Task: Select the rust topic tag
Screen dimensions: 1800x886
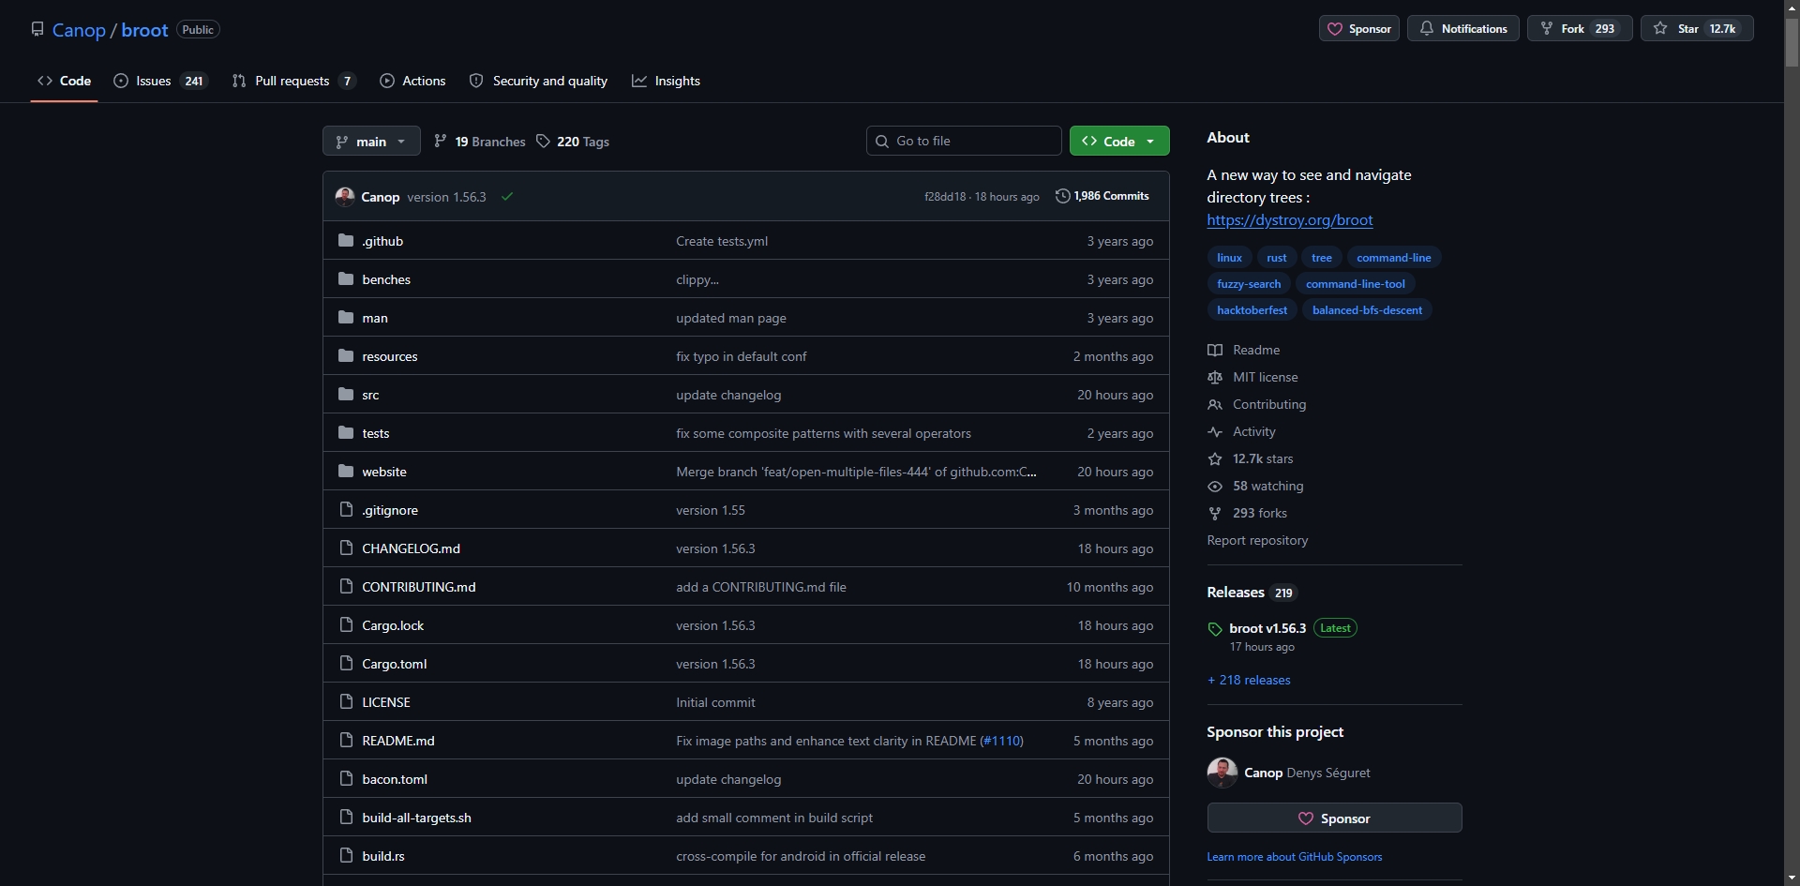Action: (1277, 257)
